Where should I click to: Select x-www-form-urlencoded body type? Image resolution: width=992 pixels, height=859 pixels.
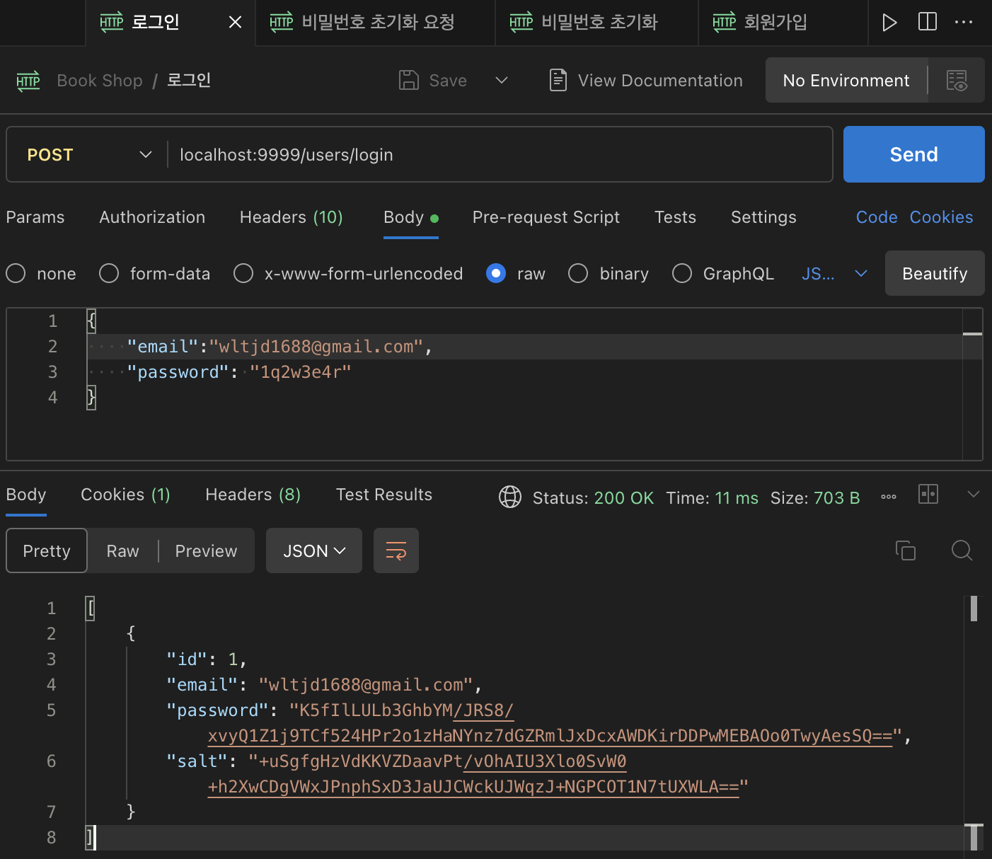[x=243, y=273]
